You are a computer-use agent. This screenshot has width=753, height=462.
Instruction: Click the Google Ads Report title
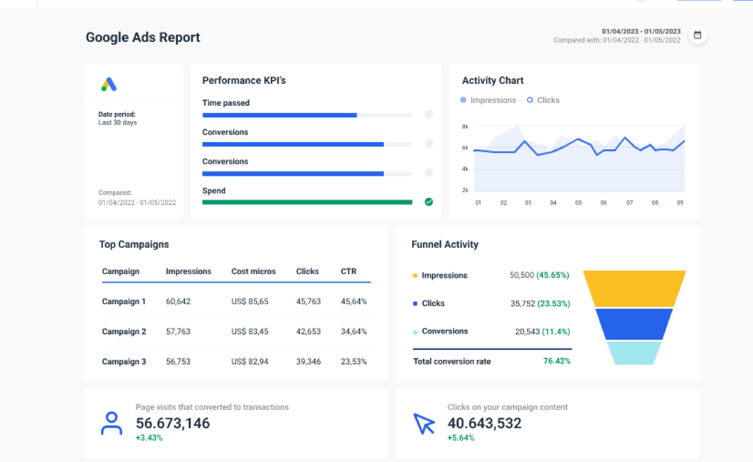[143, 38]
